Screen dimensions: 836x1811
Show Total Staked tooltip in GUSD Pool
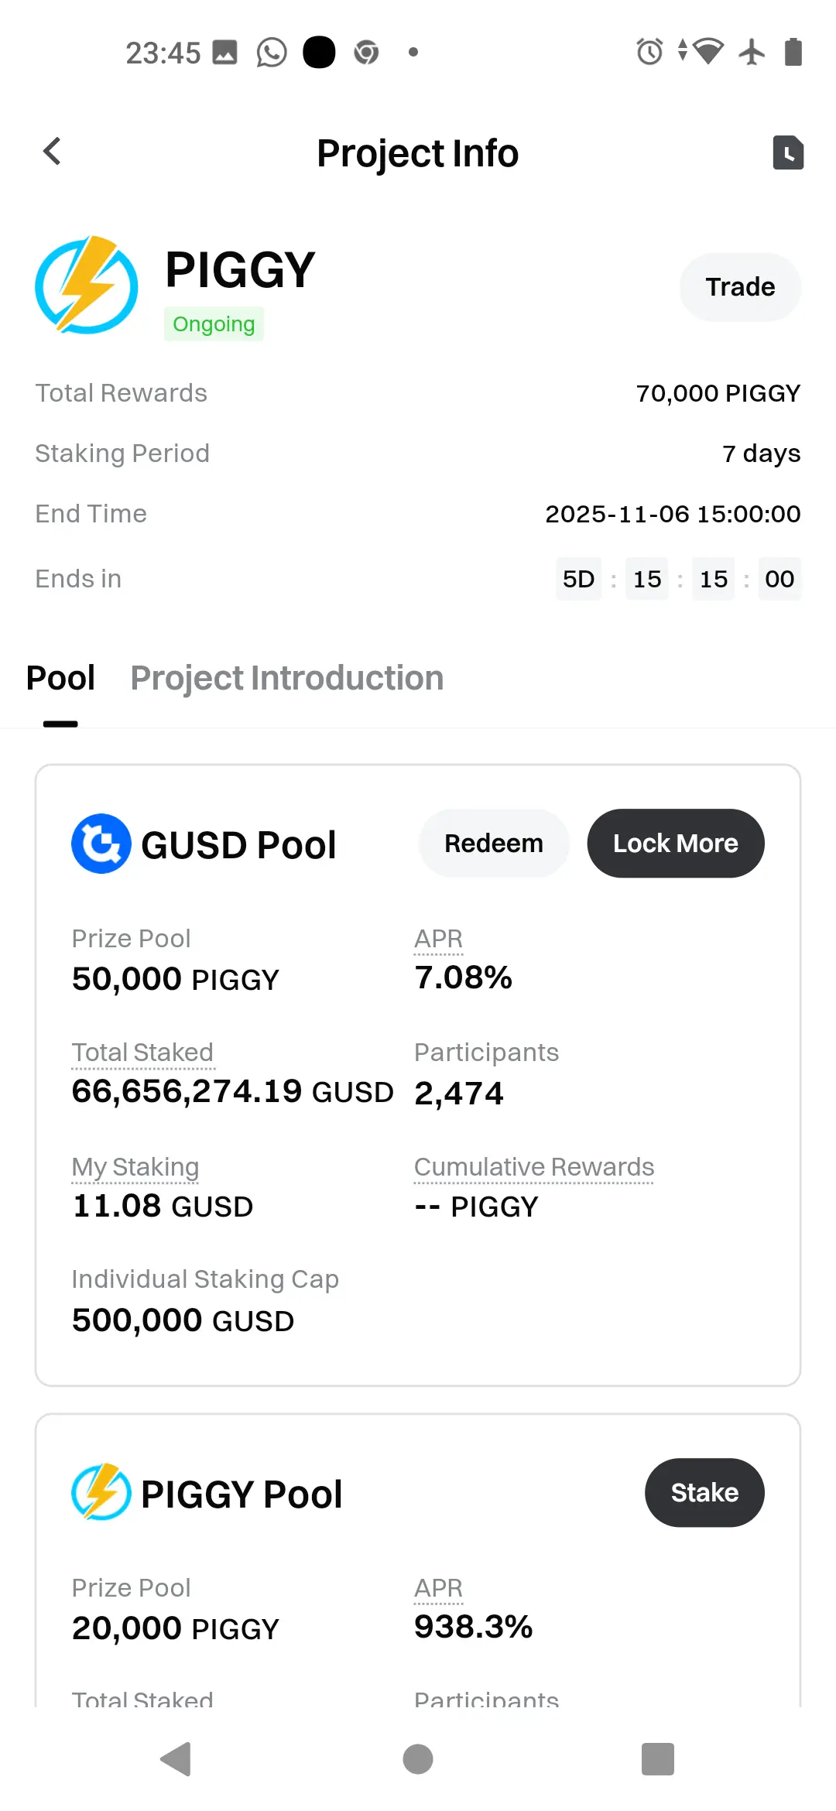[142, 1053]
